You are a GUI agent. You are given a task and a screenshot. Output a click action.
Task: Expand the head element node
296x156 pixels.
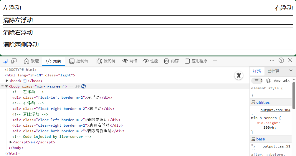click(x=7, y=80)
